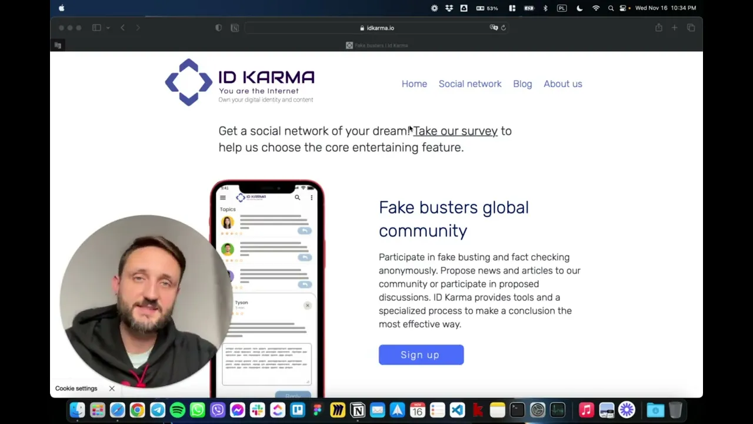Go forward in Safari history
The height and width of the screenshot is (424, 753).
(x=138, y=28)
